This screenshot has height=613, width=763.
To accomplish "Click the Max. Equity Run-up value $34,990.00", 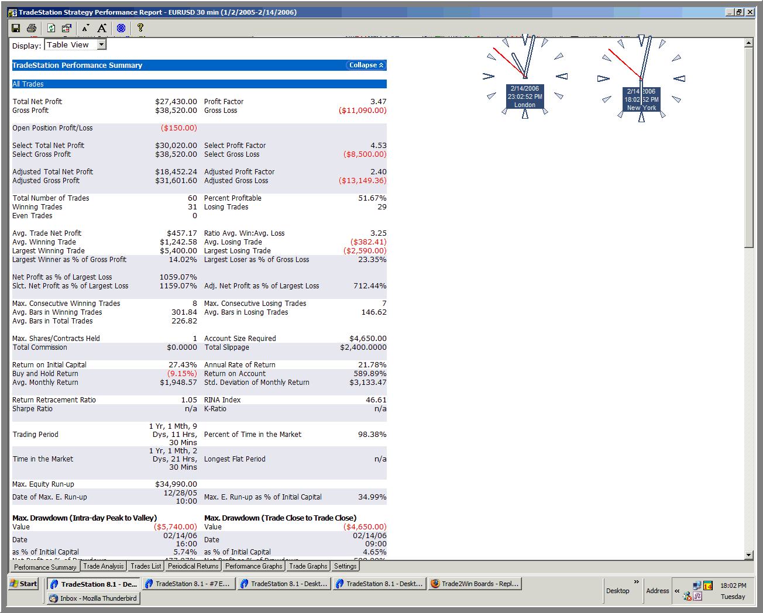I will coord(176,484).
